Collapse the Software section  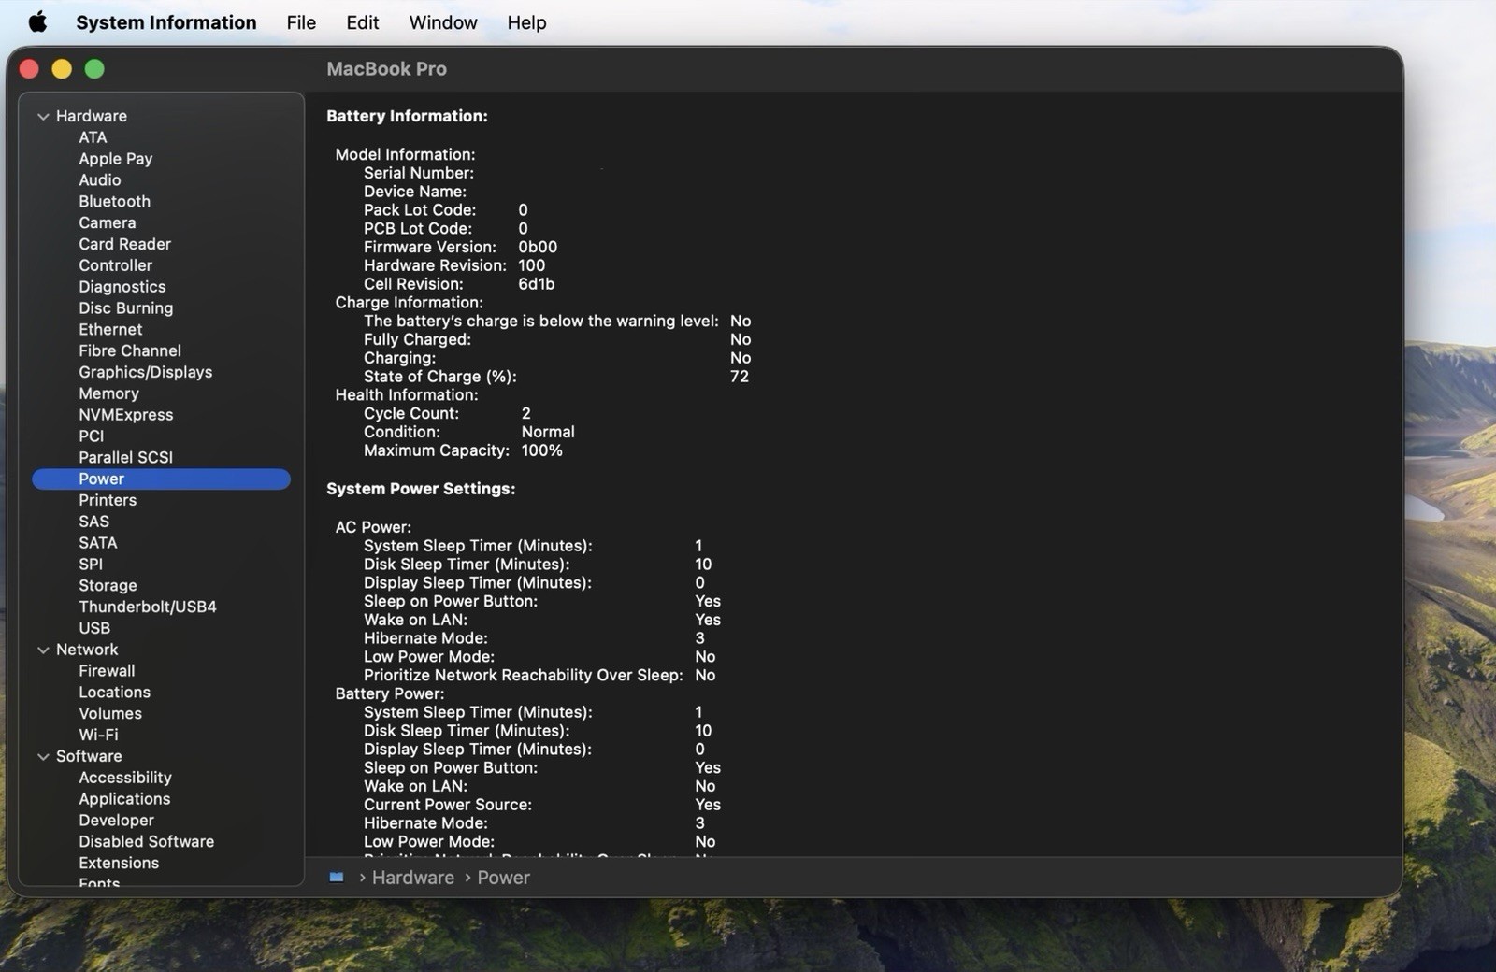(x=43, y=757)
